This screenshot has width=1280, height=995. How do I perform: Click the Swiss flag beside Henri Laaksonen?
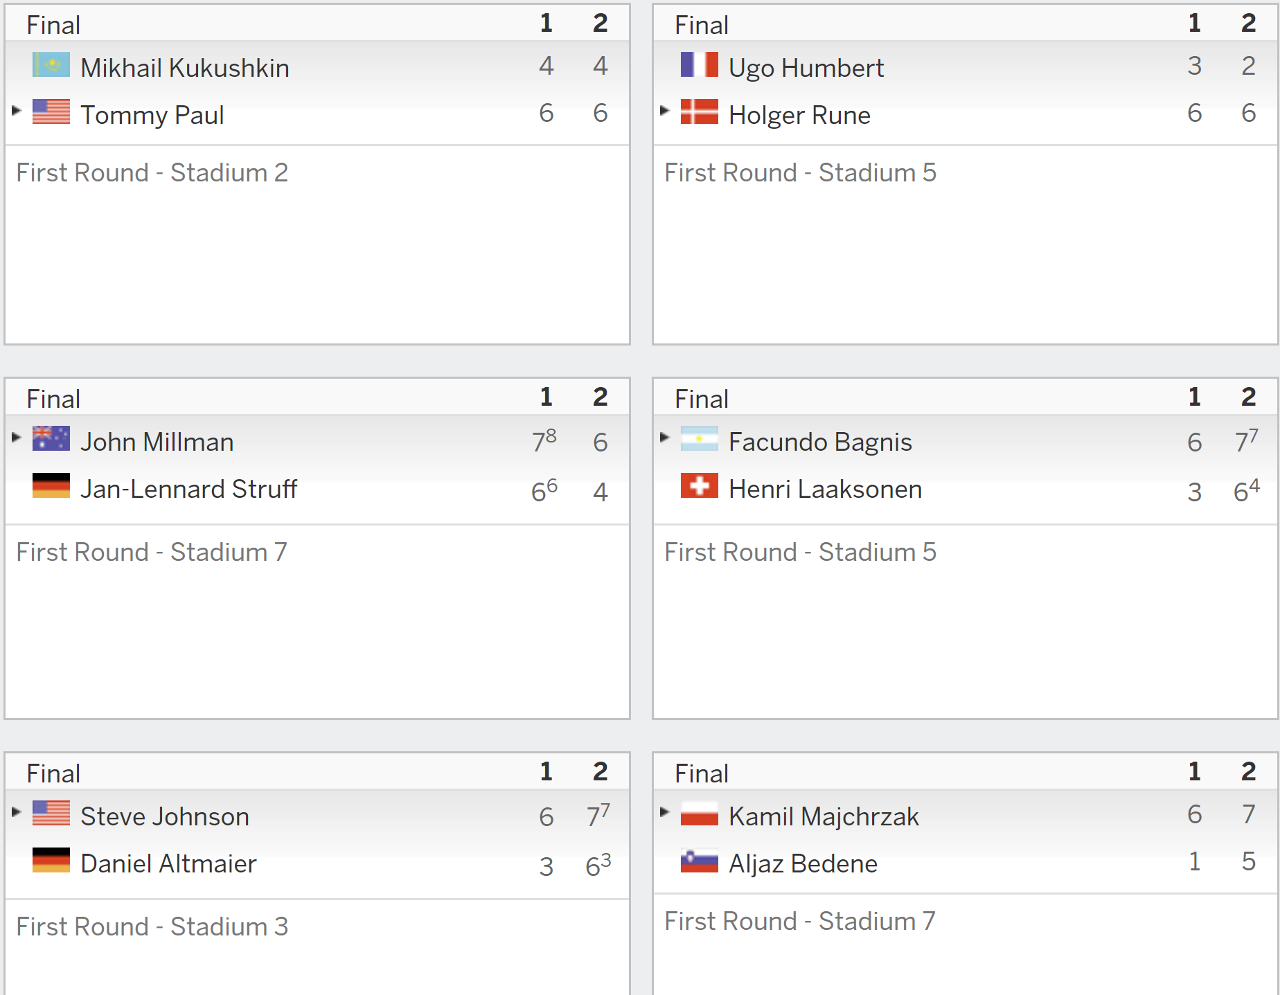tap(700, 486)
